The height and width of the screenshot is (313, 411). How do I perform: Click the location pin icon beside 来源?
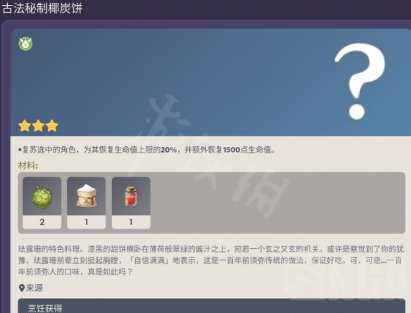tap(22, 288)
